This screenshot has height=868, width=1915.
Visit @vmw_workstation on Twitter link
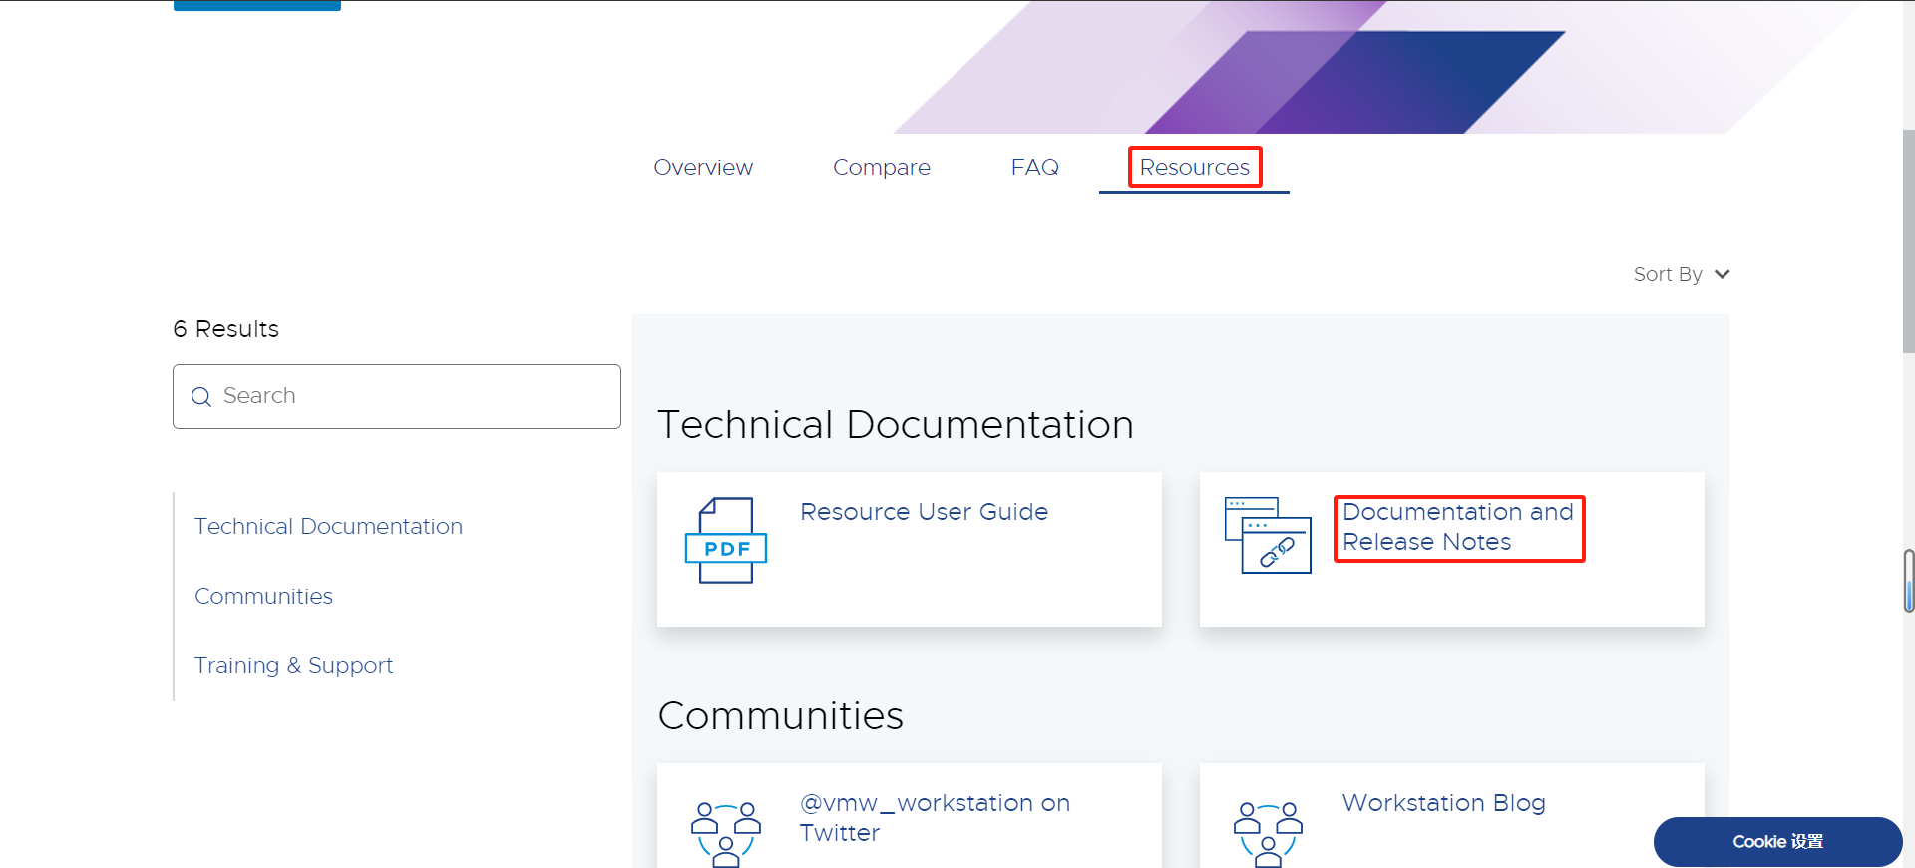point(935,817)
